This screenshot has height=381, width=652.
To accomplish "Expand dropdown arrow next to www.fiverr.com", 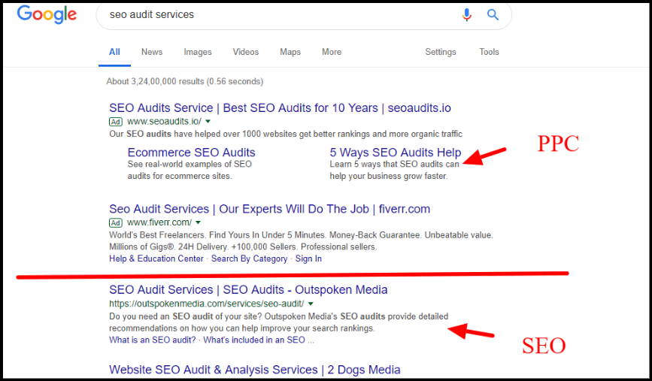I will point(198,222).
